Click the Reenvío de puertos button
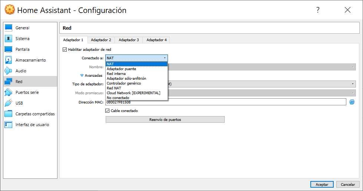Viewport: 363px width, 191px height. pyautogui.click(x=165, y=119)
